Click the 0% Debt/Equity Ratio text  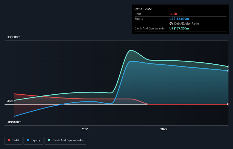(184, 24)
